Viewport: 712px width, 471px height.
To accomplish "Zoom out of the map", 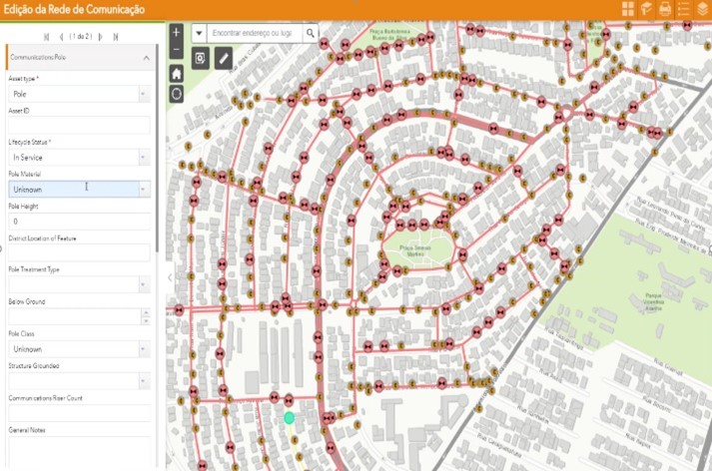I will point(177,50).
